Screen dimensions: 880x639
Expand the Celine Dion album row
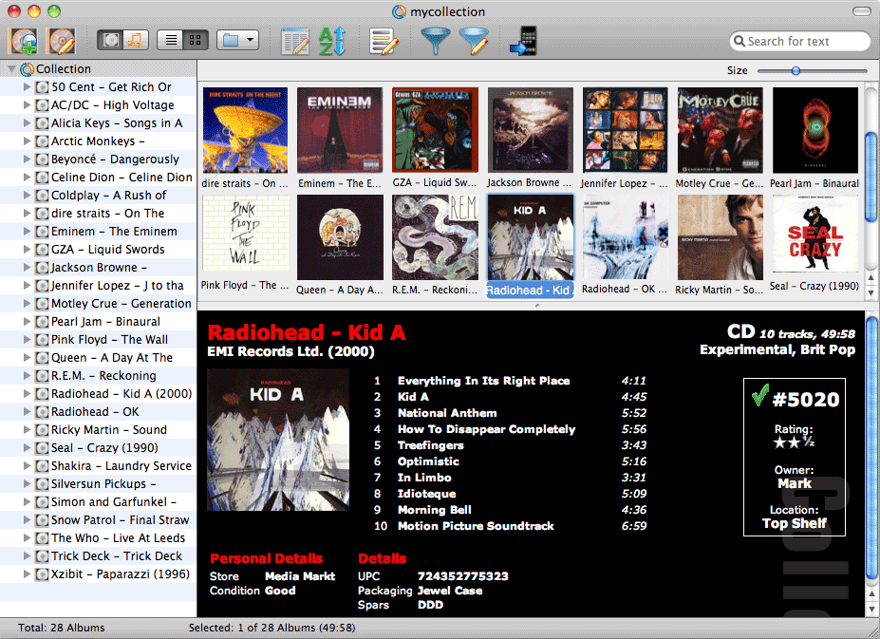(x=27, y=177)
